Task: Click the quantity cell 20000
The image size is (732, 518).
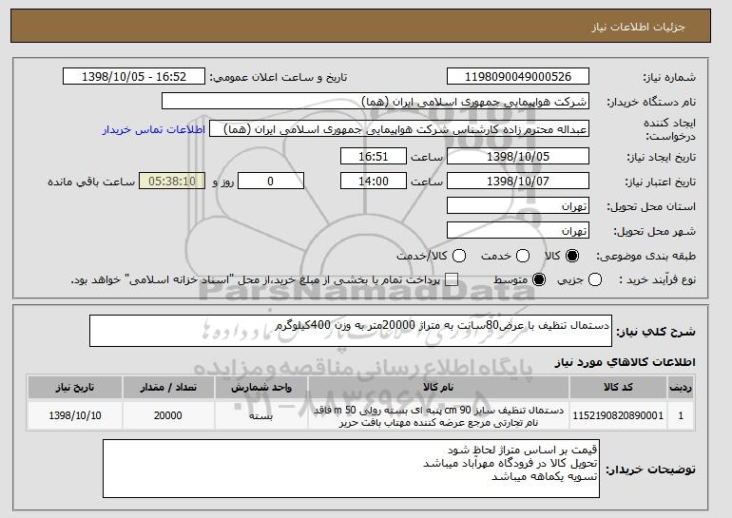Action: pos(168,415)
